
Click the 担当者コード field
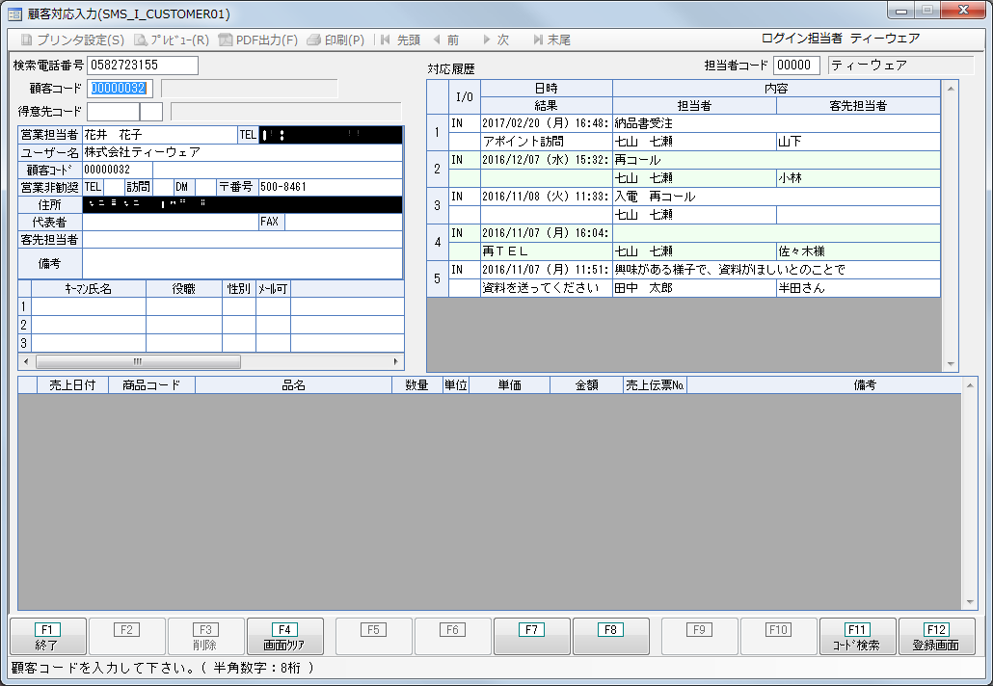click(796, 66)
